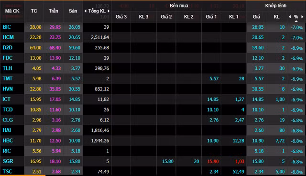Click left arrow beside Tổng KL header
The height and width of the screenshot is (176, 306).
(x=85, y=11)
